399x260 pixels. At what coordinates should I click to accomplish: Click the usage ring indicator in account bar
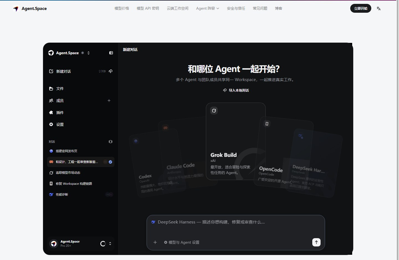[x=103, y=244]
